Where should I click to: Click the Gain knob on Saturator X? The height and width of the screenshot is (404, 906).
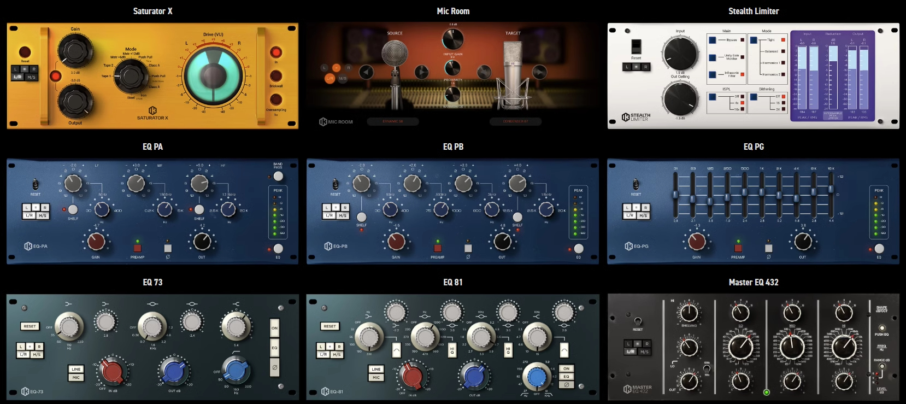pos(75,50)
